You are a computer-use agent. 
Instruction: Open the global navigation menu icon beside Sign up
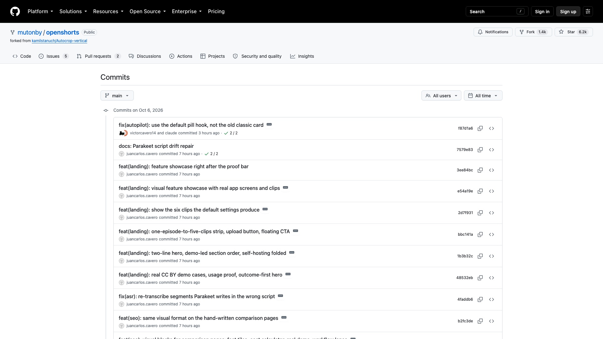click(x=588, y=11)
